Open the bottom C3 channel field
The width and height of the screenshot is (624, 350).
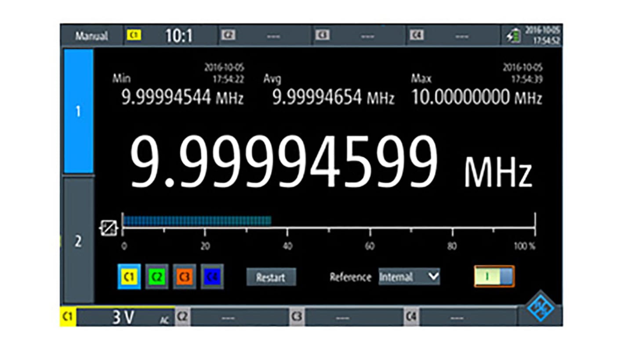click(347, 318)
